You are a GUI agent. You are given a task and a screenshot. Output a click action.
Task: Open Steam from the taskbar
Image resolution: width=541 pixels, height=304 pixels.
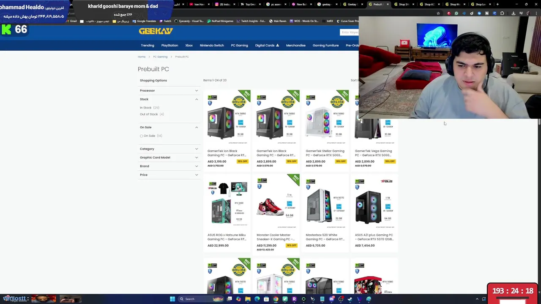click(x=350, y=299)
